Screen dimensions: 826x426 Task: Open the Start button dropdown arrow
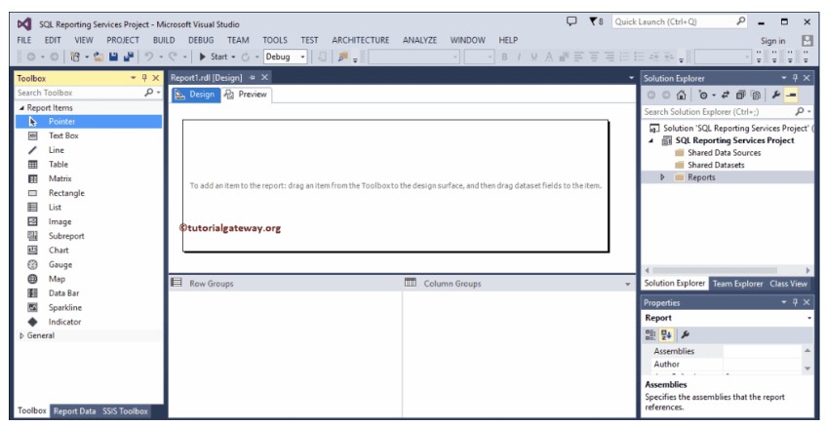point(233,57)
